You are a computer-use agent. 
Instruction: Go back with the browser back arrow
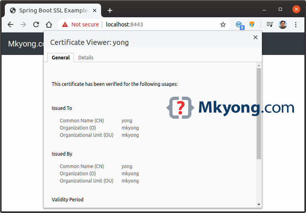[10, 24]
